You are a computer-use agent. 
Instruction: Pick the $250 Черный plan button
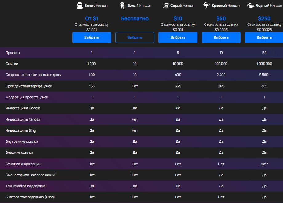coord(264,37)
